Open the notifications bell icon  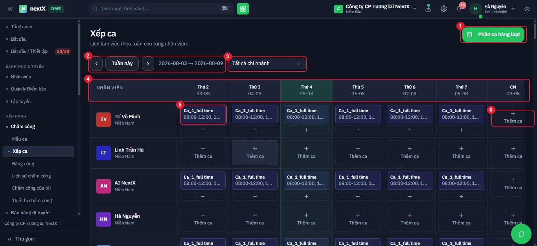[459, 9]
